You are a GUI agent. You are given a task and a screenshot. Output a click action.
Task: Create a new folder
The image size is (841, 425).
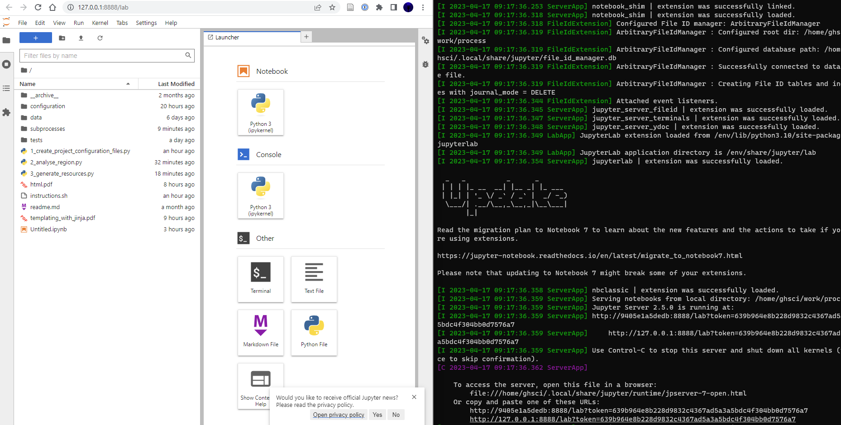(62, 38)
